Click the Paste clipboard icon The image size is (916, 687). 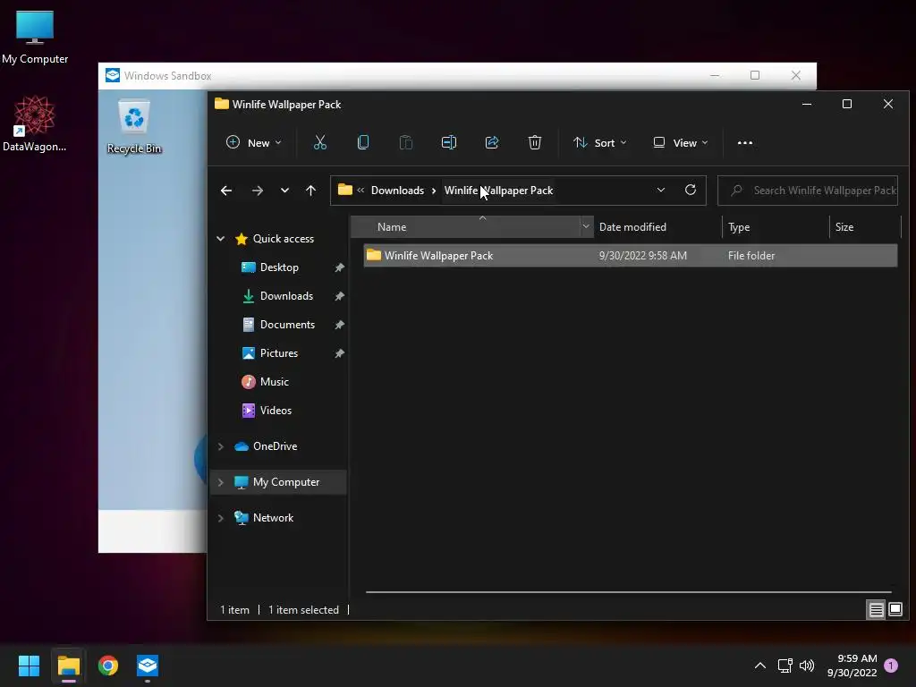pos(406,142)
